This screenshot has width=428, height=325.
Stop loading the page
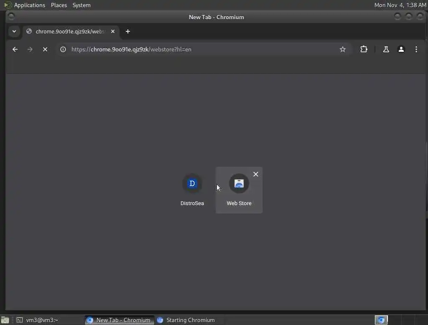45,49
